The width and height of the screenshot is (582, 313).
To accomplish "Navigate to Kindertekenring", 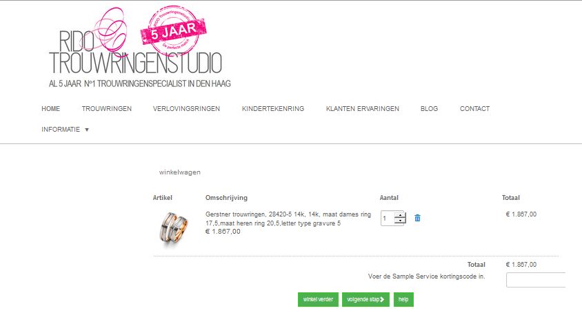I will coord(273,109).
